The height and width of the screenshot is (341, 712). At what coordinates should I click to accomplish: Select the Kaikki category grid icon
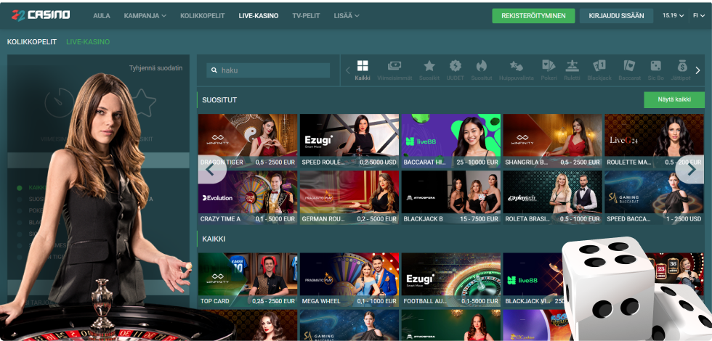click(363, 66)
